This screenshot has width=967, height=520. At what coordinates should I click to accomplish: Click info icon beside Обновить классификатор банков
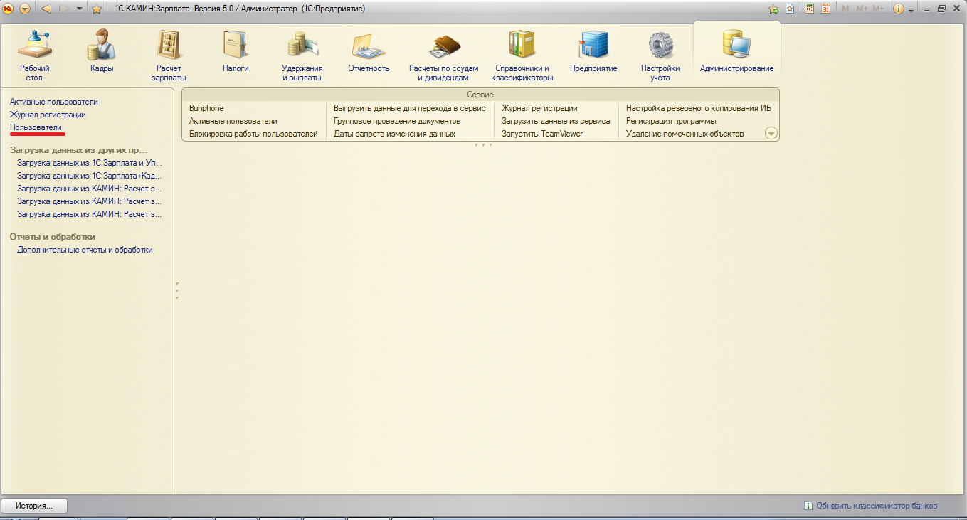tap(808, 506)
